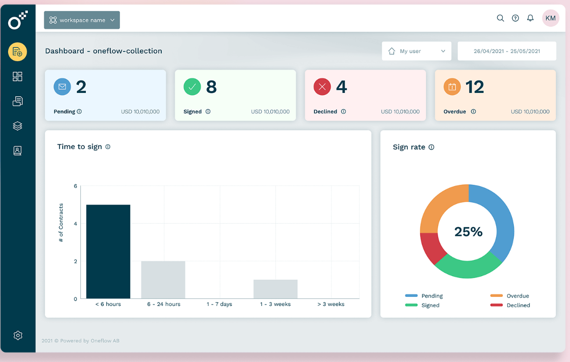Open the contracts list icon

tap(18, 101)
